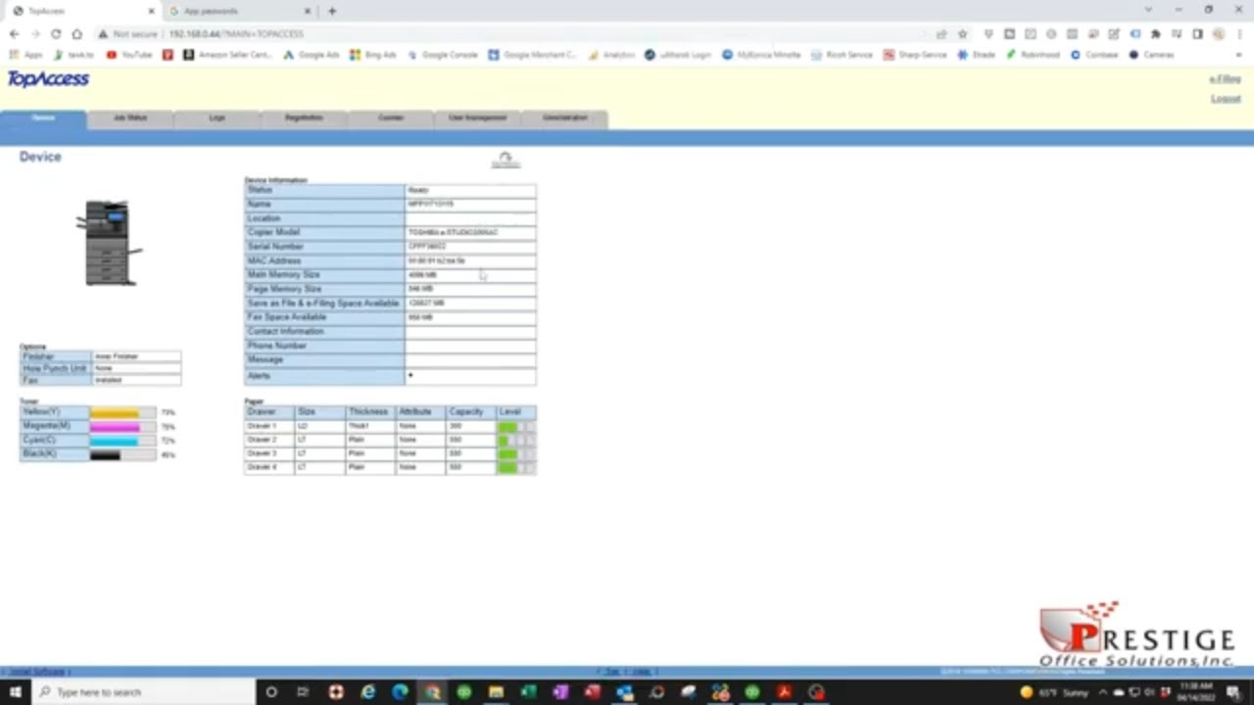The height and width of the screenshot is (705, 1254).
Task: Open Excel from the taskbar
Action: tap(528, 692)
